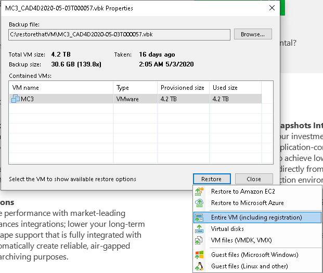
Task: Click the Virtual disks icon
Action: (199, 229)
